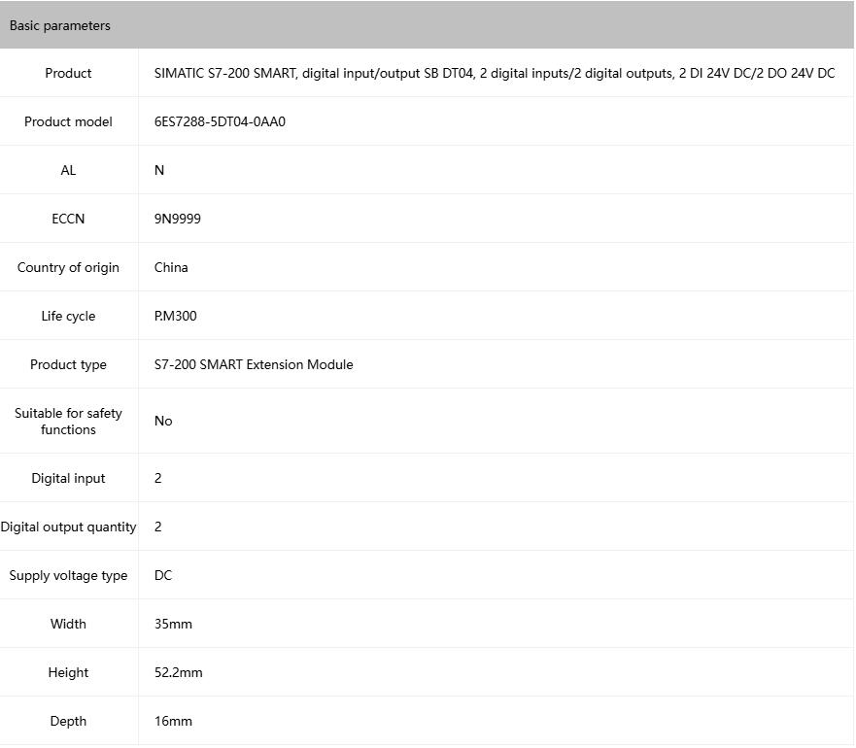Screen dimensions: 856x748
Task: Select the Height value 52.2mm
Action: pyautogui.click(x=179, y=672)
